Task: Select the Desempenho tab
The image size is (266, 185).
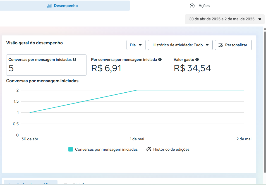Action: coord(65,6)
